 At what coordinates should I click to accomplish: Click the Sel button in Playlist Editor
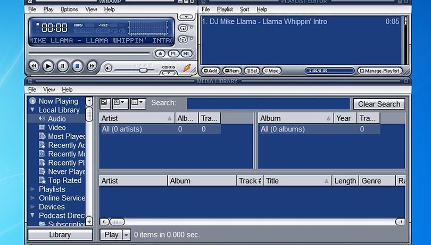click(252, 71)
